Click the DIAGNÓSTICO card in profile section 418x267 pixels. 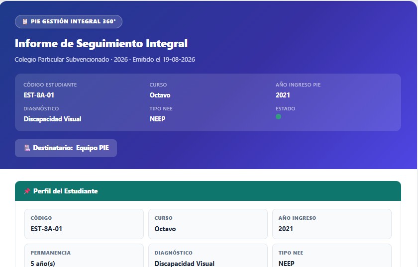pyautogui.click(x=208, y=256)
